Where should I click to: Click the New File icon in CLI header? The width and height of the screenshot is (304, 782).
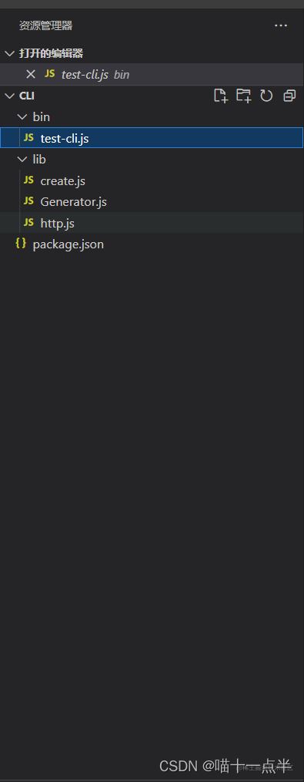(220, 96)
